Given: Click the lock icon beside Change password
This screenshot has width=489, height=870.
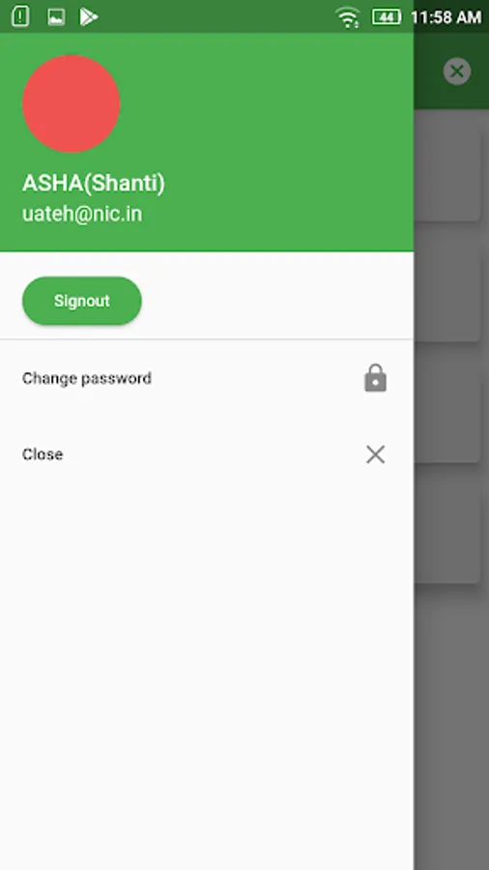Looking at the screenshot, I should [375, 378].
